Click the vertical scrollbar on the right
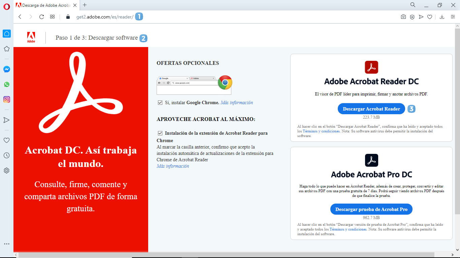 457,121
